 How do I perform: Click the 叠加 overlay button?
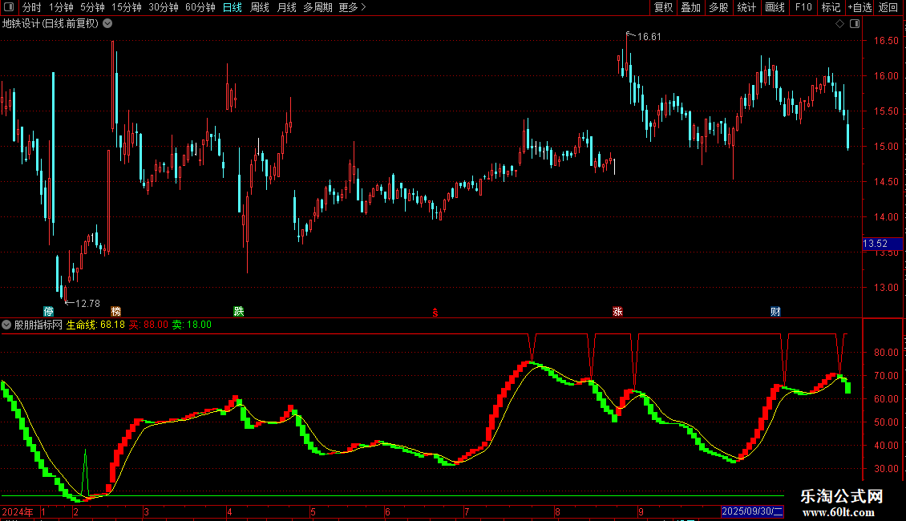[691, 7]
